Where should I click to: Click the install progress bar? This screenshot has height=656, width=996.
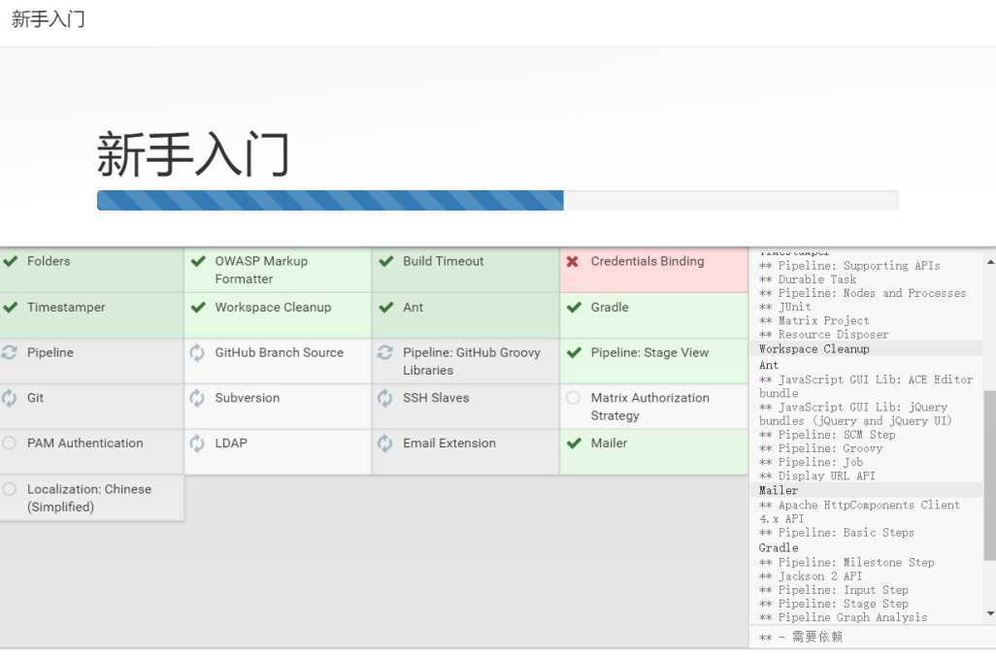(x=497, y=200)
